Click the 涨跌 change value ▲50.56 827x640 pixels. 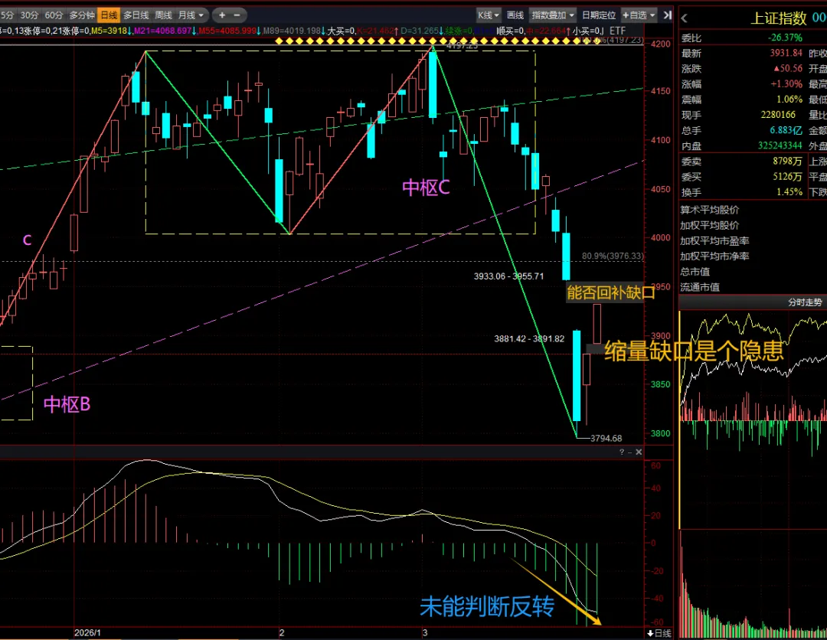[787, 69]
